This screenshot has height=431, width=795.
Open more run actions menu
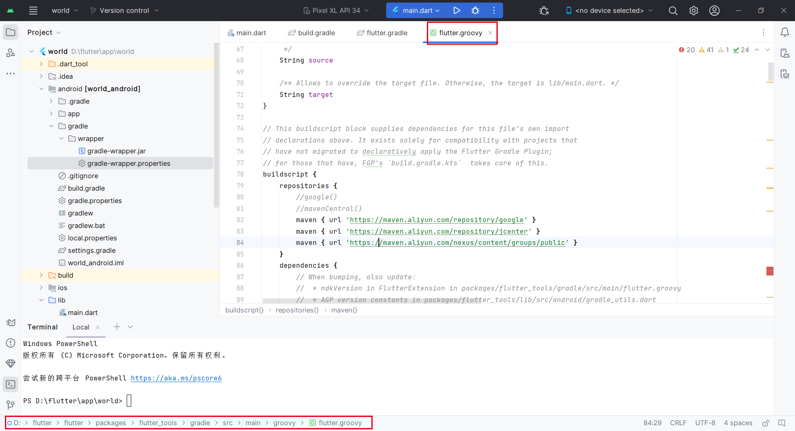pos(494,10)
